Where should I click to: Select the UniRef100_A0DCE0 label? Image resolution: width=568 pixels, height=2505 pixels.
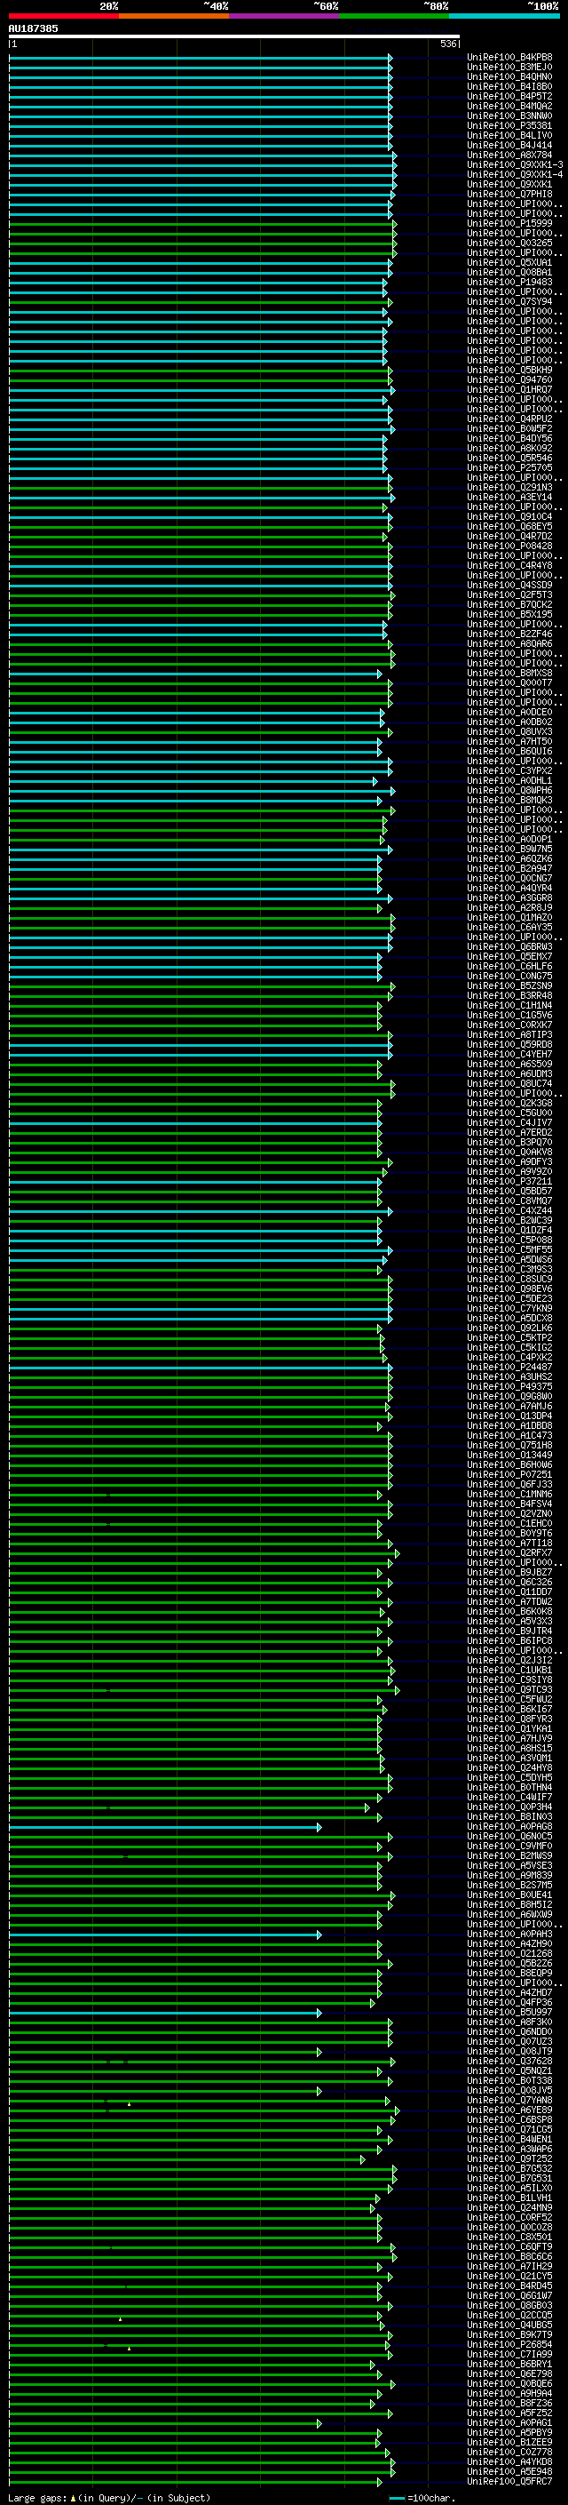[509, 712]
